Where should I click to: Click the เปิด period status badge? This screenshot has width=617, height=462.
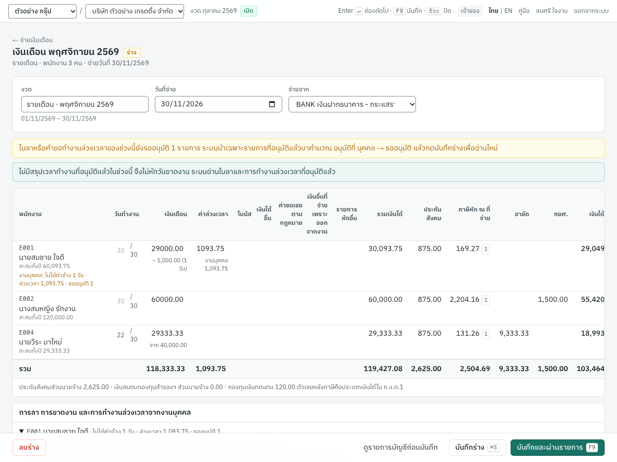coord(248,11)
